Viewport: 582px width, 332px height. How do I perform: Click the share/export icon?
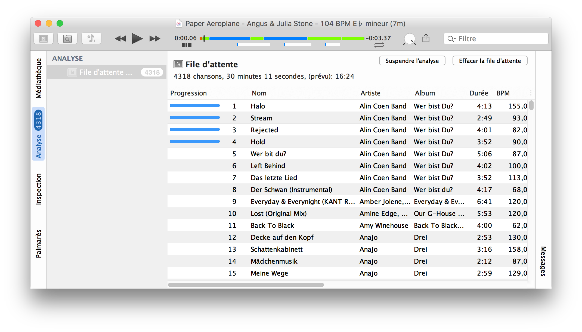(426, 38)
